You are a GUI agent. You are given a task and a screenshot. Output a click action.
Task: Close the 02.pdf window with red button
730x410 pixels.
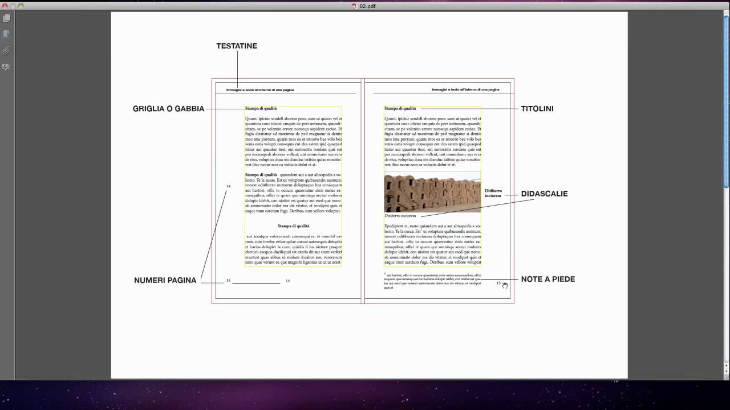point(5,6)
